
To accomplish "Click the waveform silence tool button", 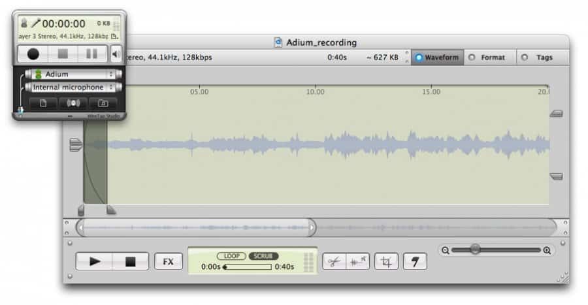I will coord(357,261).
